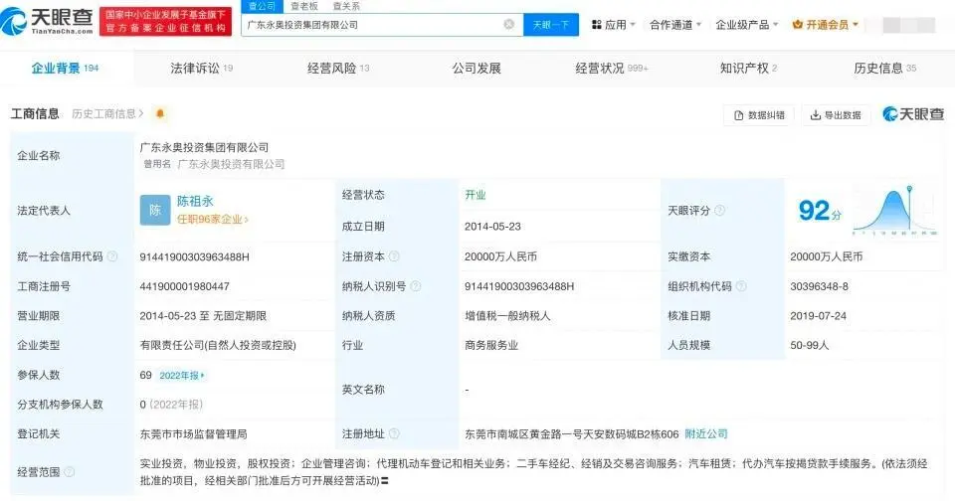The width and height of the screenshot is (955, 501).
Task: Select the 知识产权 tab
Action: [748, 69]
